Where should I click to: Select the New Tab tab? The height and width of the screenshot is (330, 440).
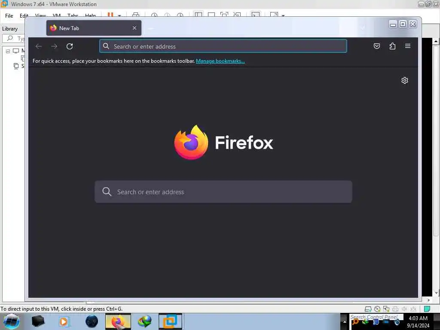coord(94,28)
